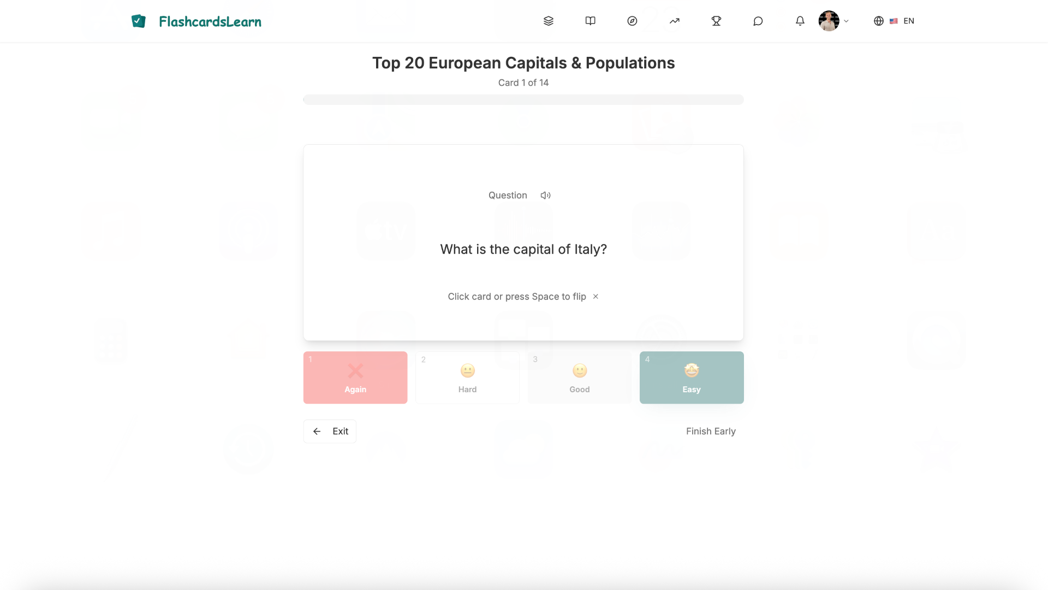The image size is (1048, 590).
Task: Rate the card as Good
Action: click(x=580, y=377)
